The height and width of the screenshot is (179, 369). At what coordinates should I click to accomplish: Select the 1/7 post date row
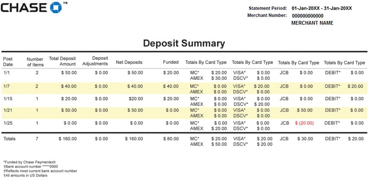[x=184, y=89]
